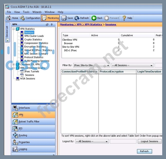Image resolution: width=166 pixels, height=159 pixels.
Task: Go Back using the green arrow
Action: 97,18
